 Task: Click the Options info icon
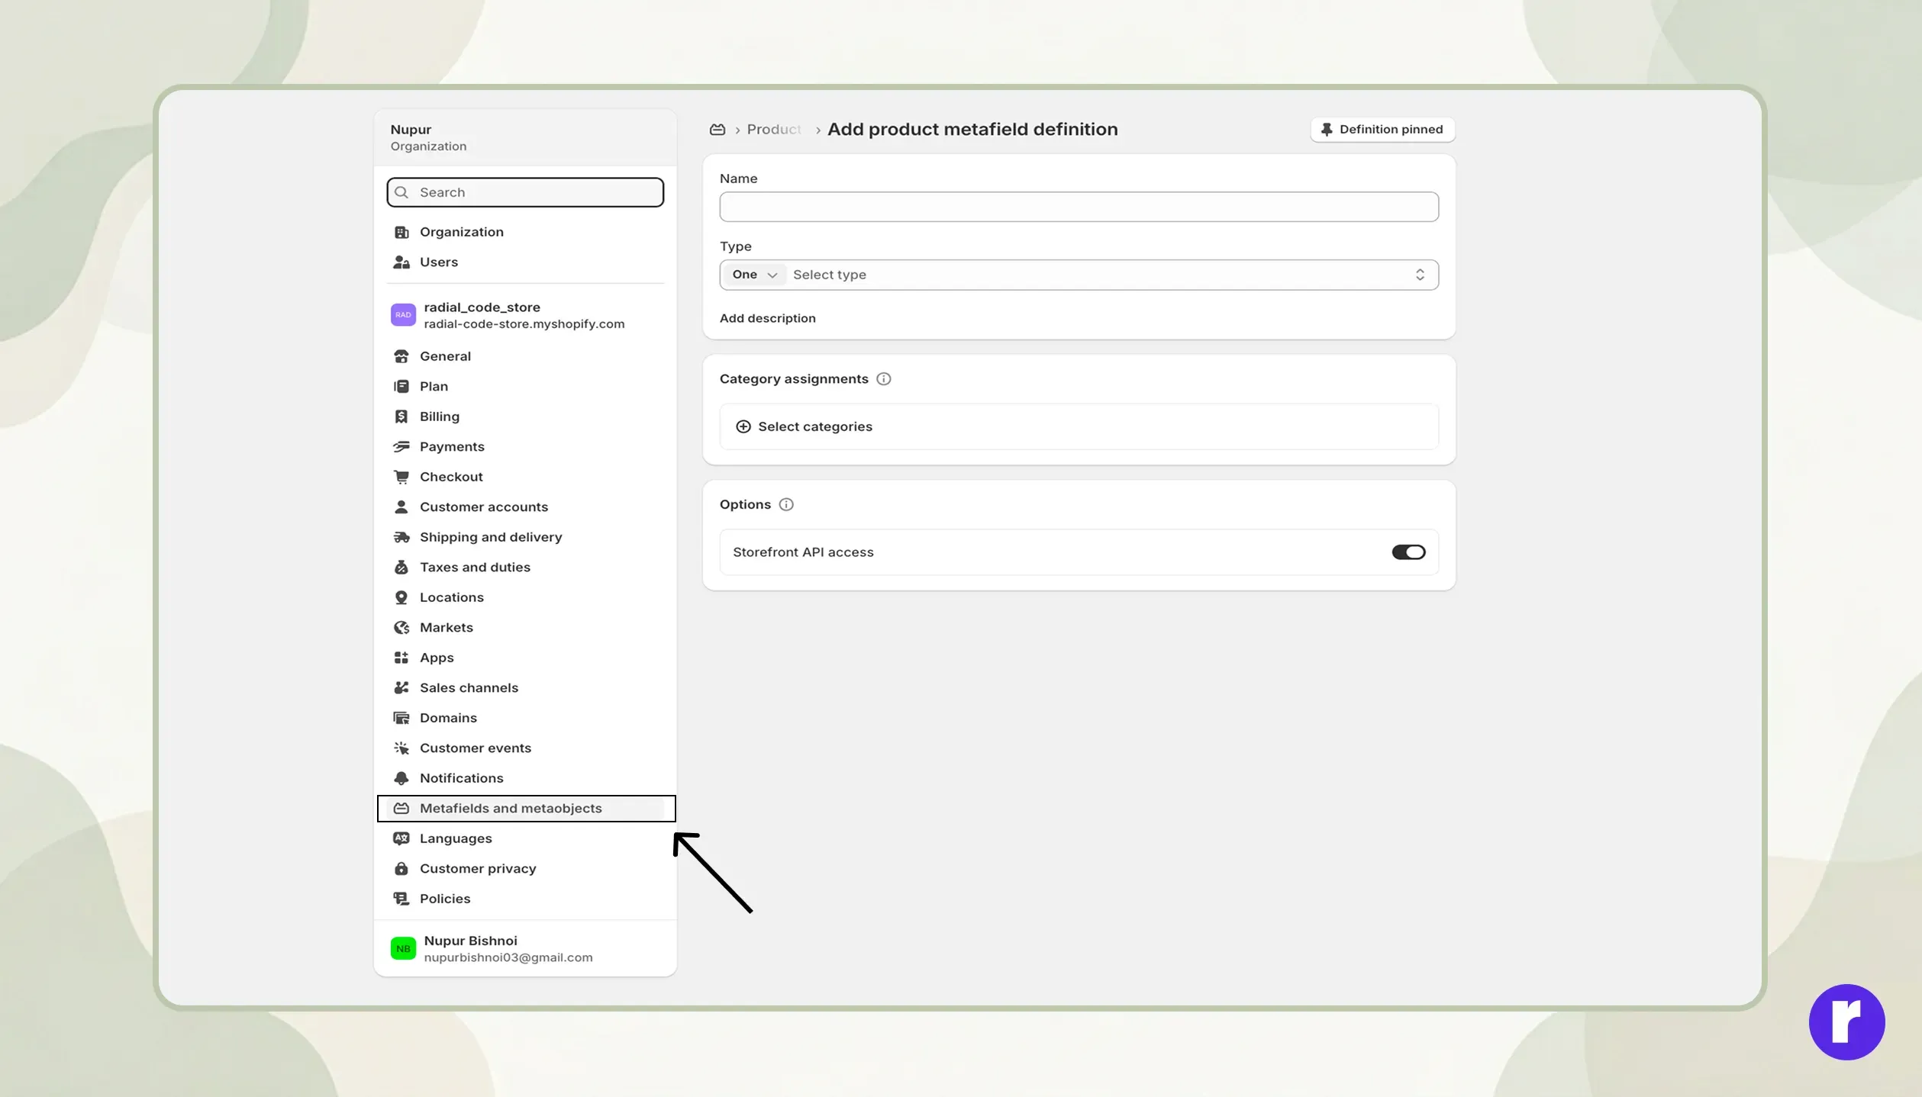785,505
